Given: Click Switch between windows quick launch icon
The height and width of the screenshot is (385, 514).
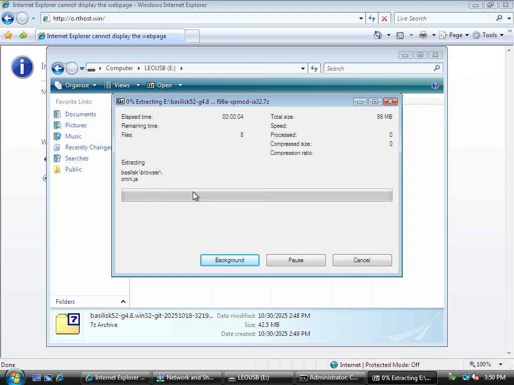Looking at the screenshot, I should pos(48,377).
